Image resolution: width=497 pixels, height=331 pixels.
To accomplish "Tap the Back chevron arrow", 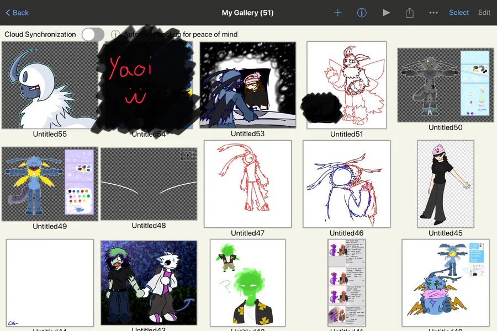I will tap(8, 13).
